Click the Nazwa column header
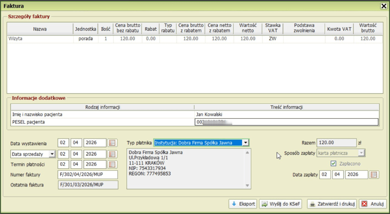Screen dimensions: 390x214 coord(40,29)
